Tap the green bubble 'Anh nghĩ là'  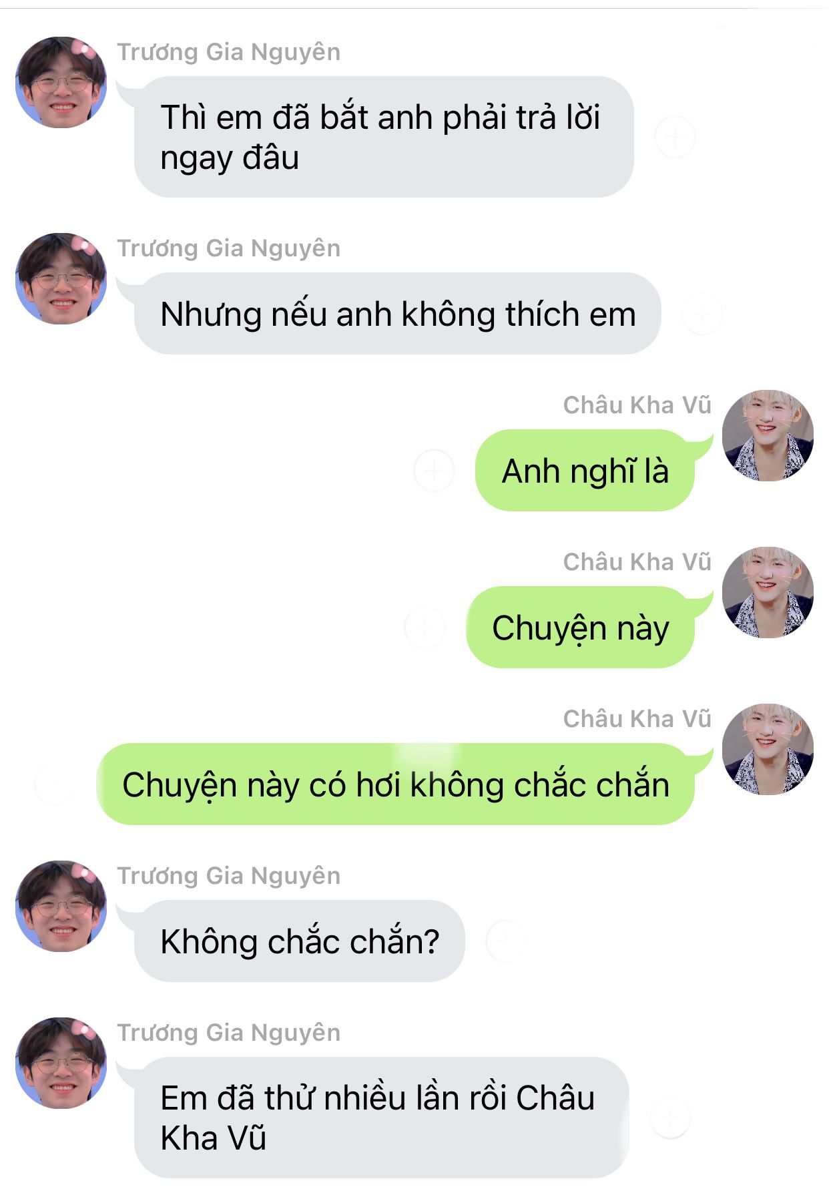[585, 471]
